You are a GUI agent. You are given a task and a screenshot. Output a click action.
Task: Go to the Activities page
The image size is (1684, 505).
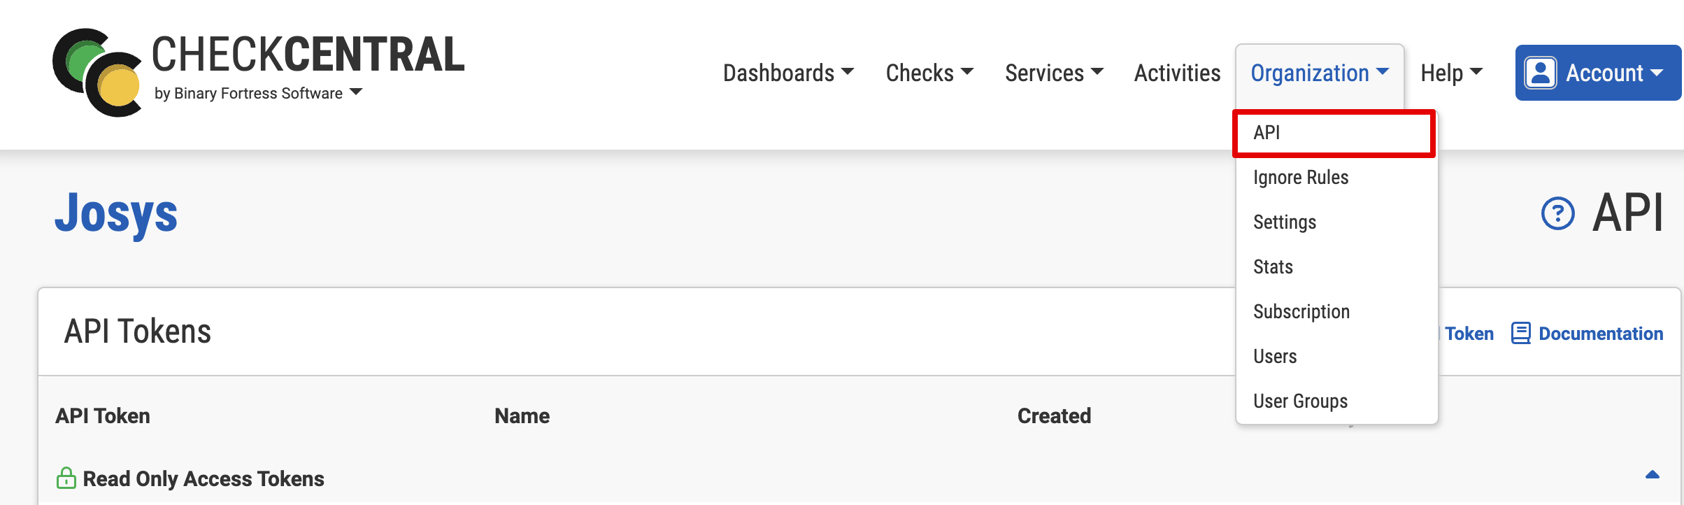pyautogui.click(x=1177, y=73)
